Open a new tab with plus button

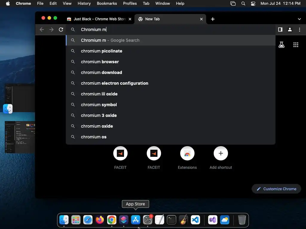pyautogui.click(x=213, y=19)
